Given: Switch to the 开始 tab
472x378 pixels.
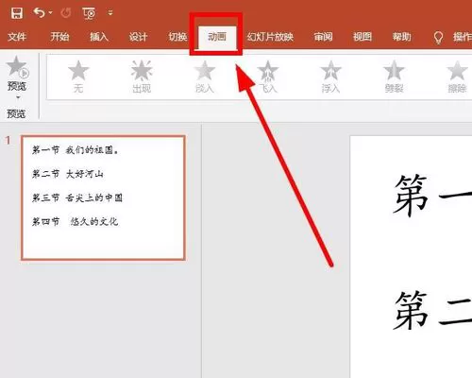Looking at the screenshot, I should [59, 37].
